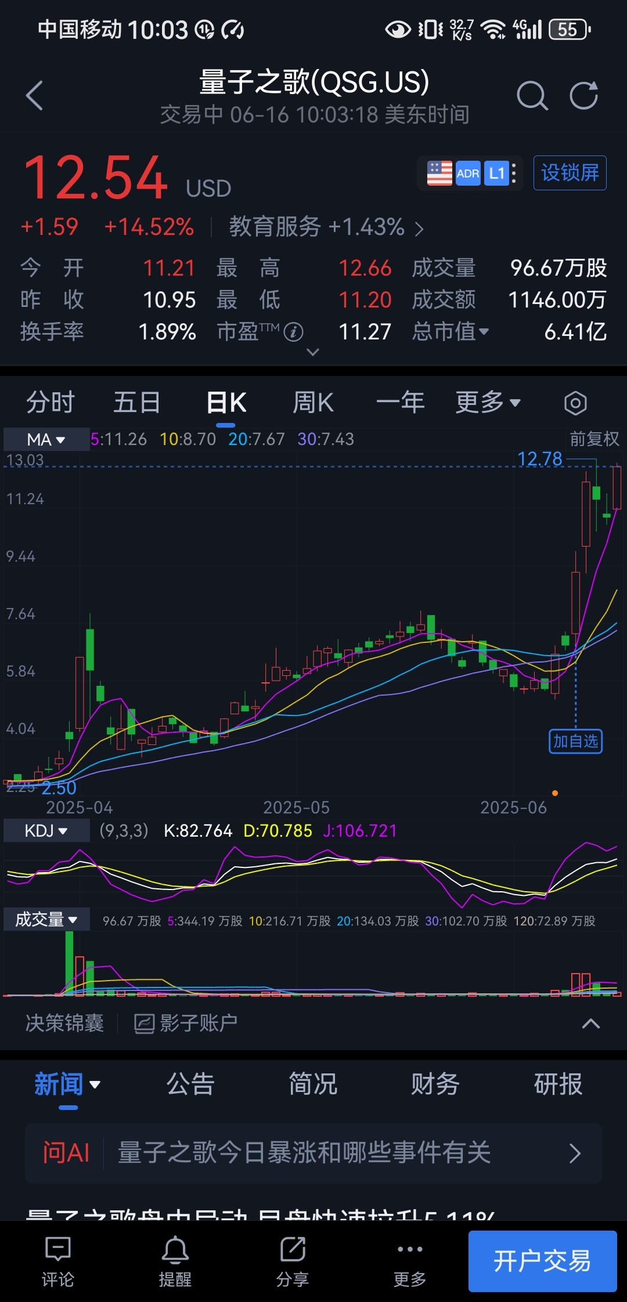The height and width of the screenshot is (1302, 627).
Task: Open the three-dot menu beside L1
Action: tap(514, 173)
